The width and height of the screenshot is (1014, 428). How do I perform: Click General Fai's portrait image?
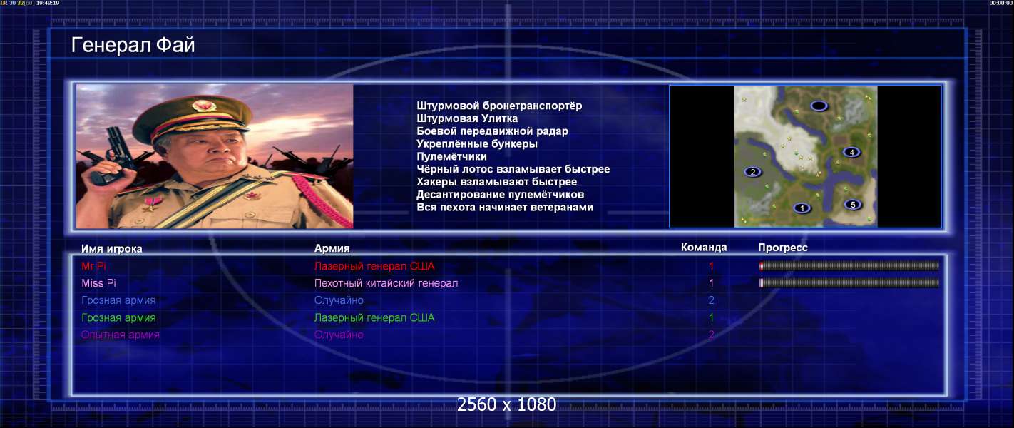(x=215, y=156)
